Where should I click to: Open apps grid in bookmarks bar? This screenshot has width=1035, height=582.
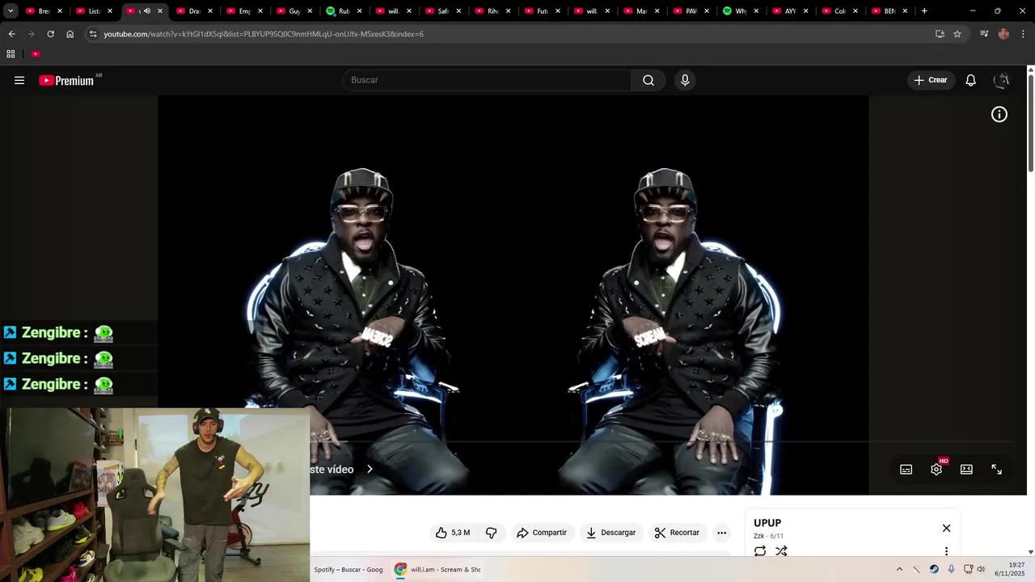coord(11,54)
